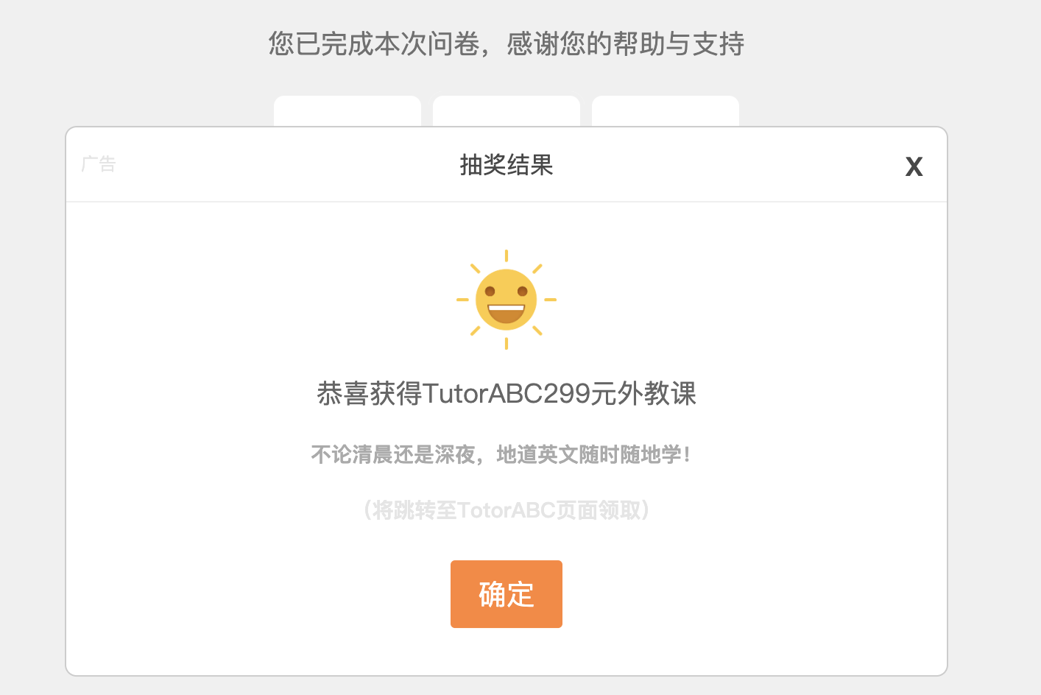Close the 抽奖结果 dialog with X
The image size is (1041, 695).
click(x=914, y=167)
